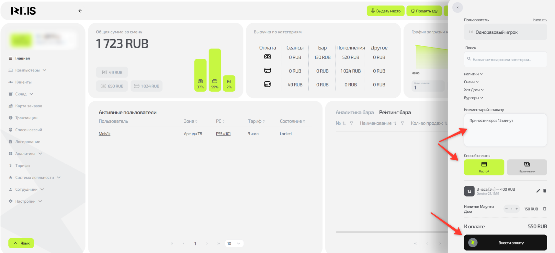Click the Изменить user link
This screenshot has height=253, width=555.
(x=540, y=20)
